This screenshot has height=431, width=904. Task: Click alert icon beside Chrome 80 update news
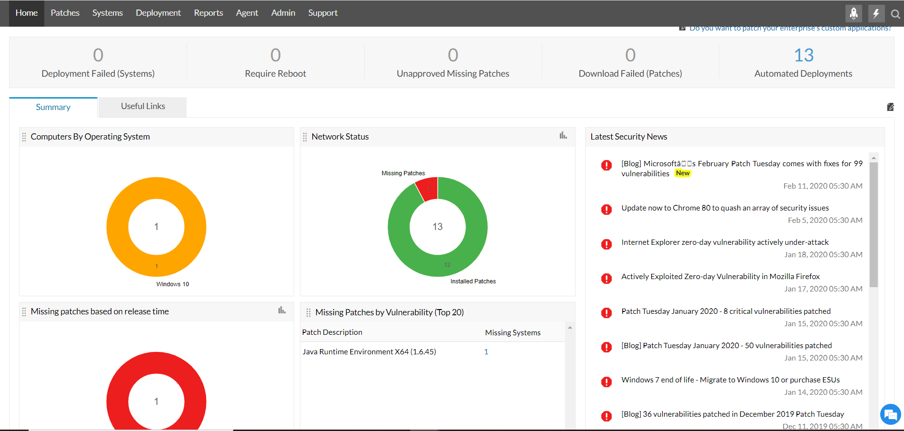[606, 210]
